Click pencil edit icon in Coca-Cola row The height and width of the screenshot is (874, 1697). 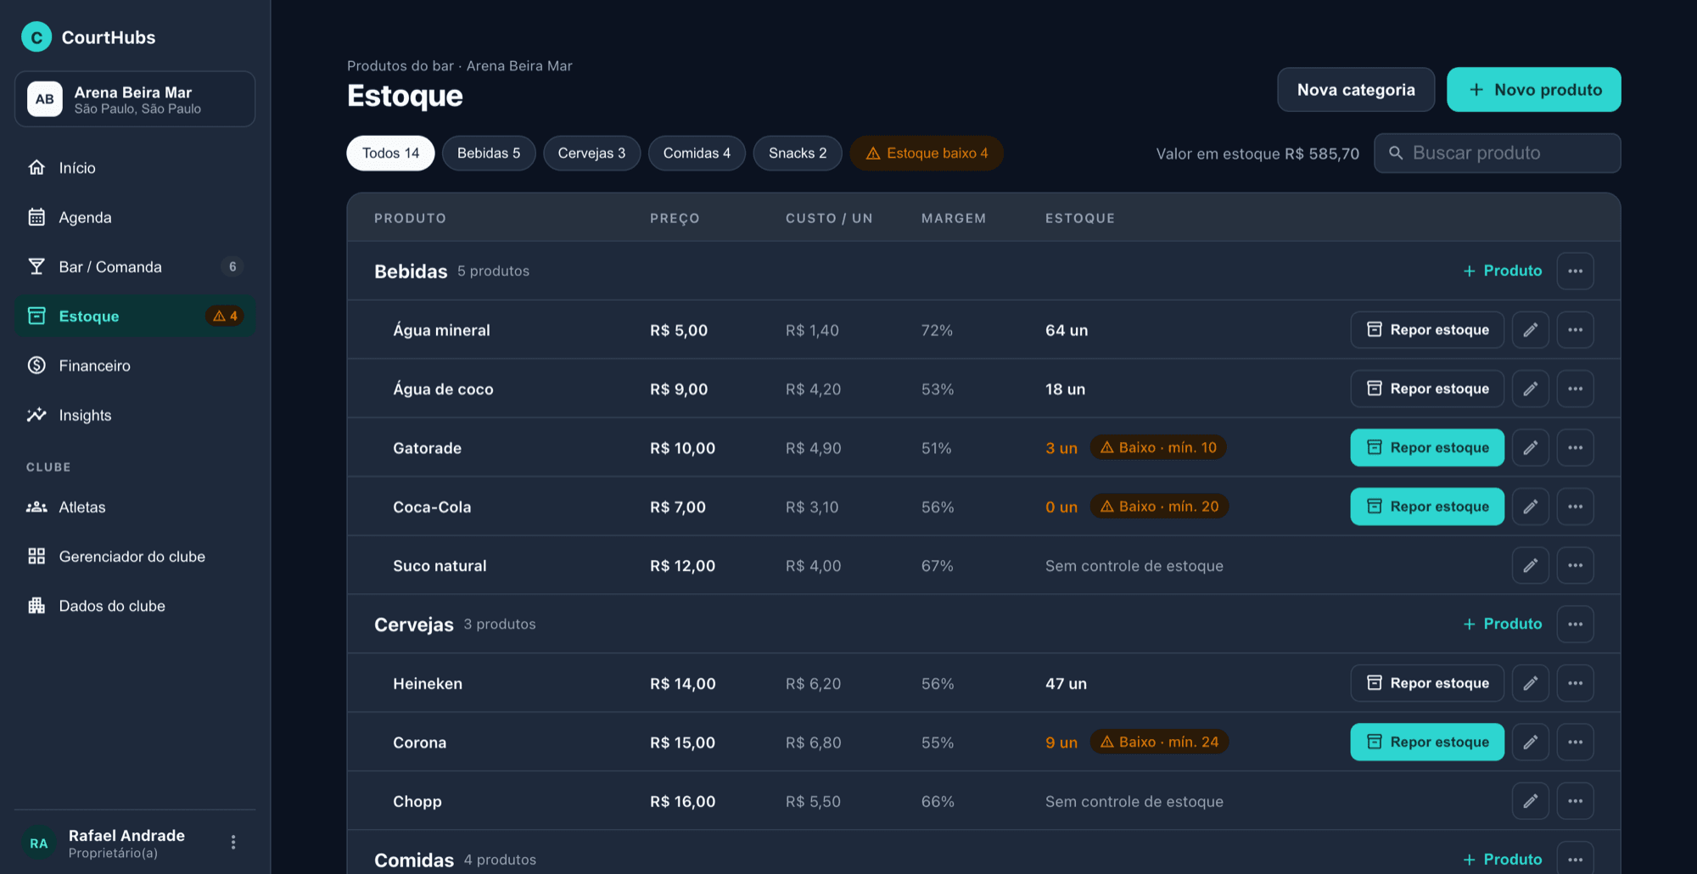pos(1530,507)
